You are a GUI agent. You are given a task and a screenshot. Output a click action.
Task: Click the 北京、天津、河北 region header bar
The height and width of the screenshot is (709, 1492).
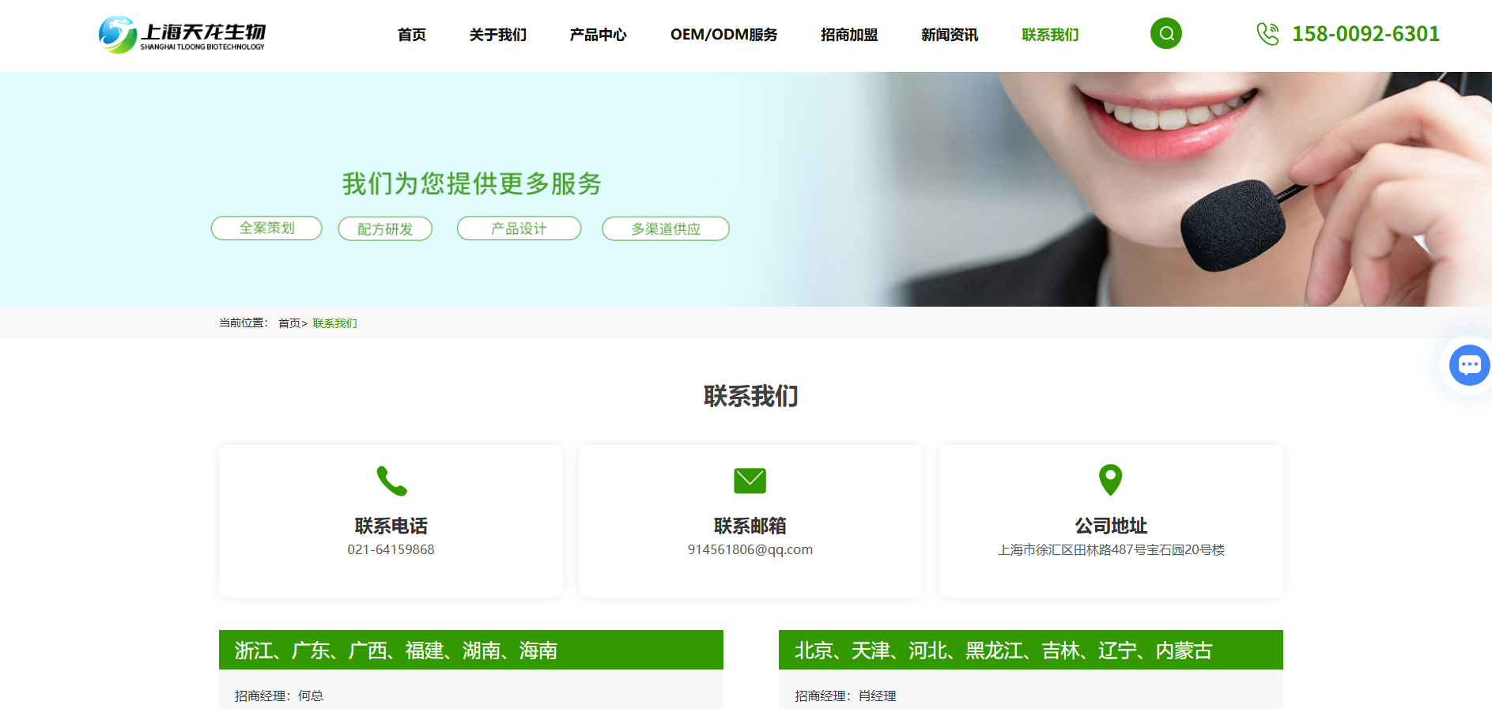[x=1031, y=650]
